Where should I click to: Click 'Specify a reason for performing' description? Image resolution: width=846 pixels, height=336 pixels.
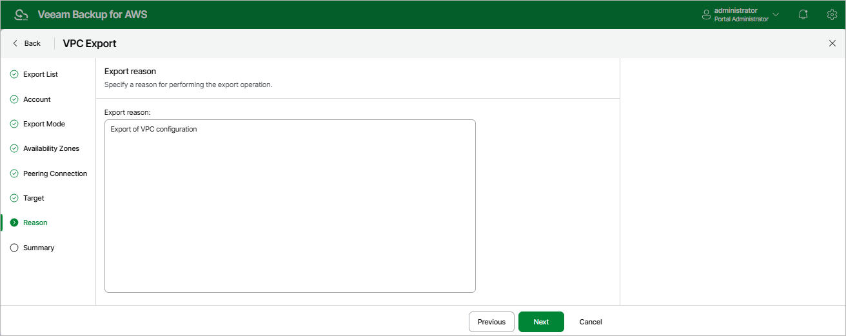188,84
